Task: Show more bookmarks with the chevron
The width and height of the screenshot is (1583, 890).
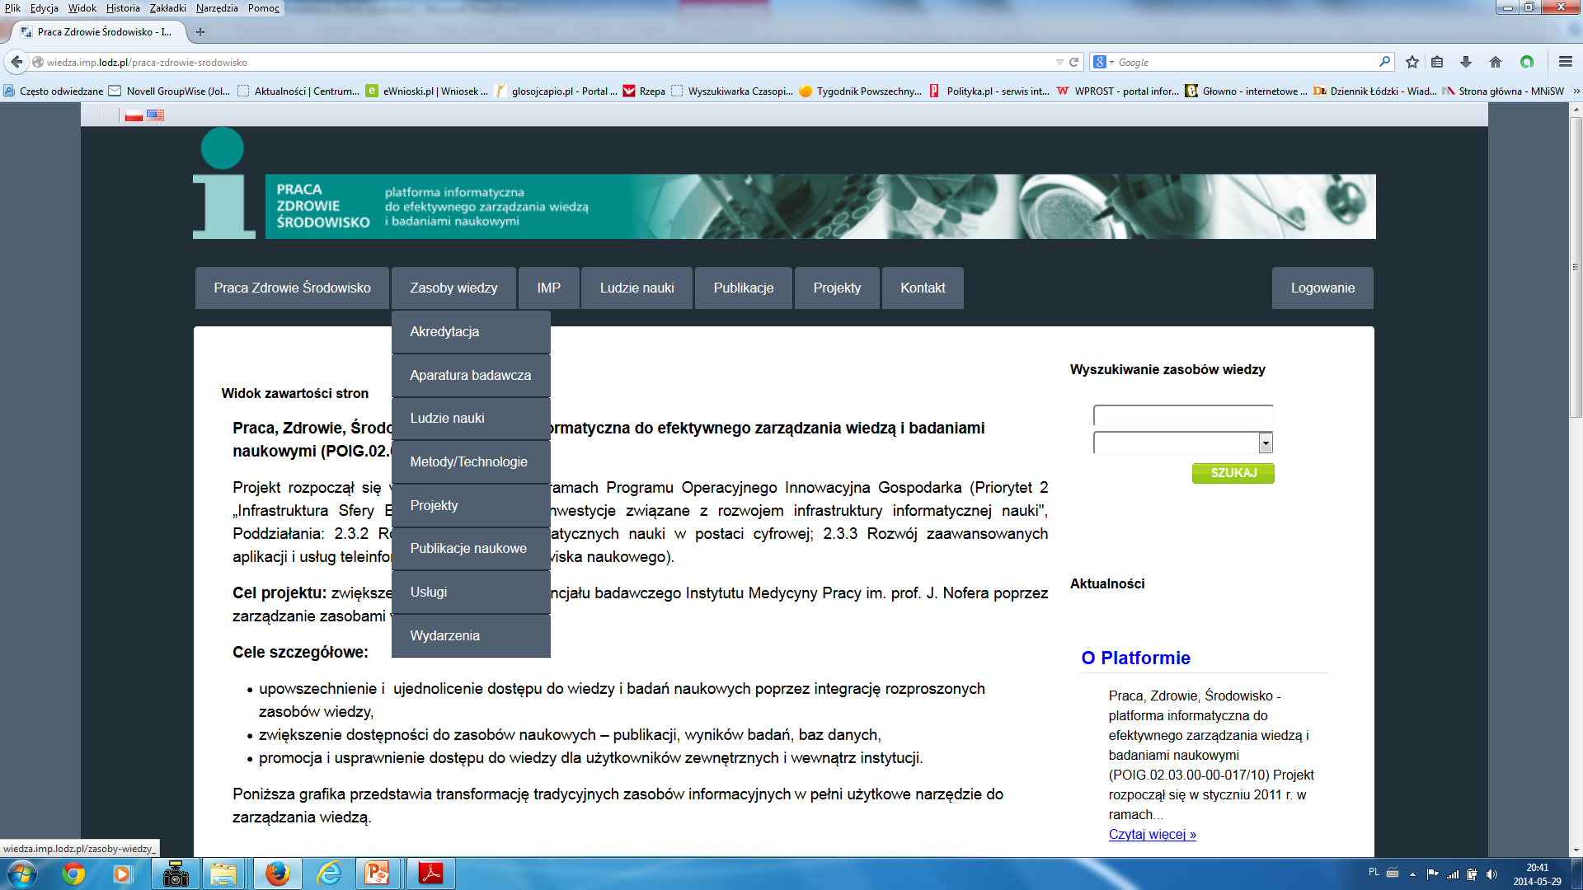Action: click(x=1576, y=91)
